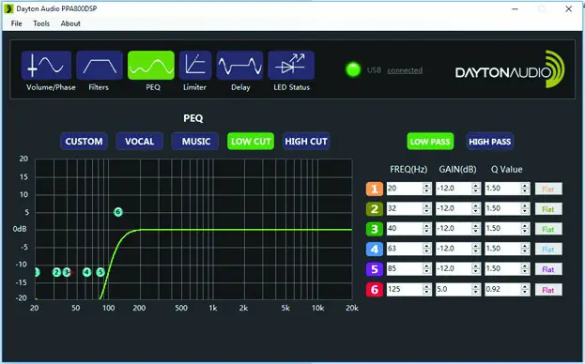Reset band 5 with its Flat button

[x=548, y=269]
